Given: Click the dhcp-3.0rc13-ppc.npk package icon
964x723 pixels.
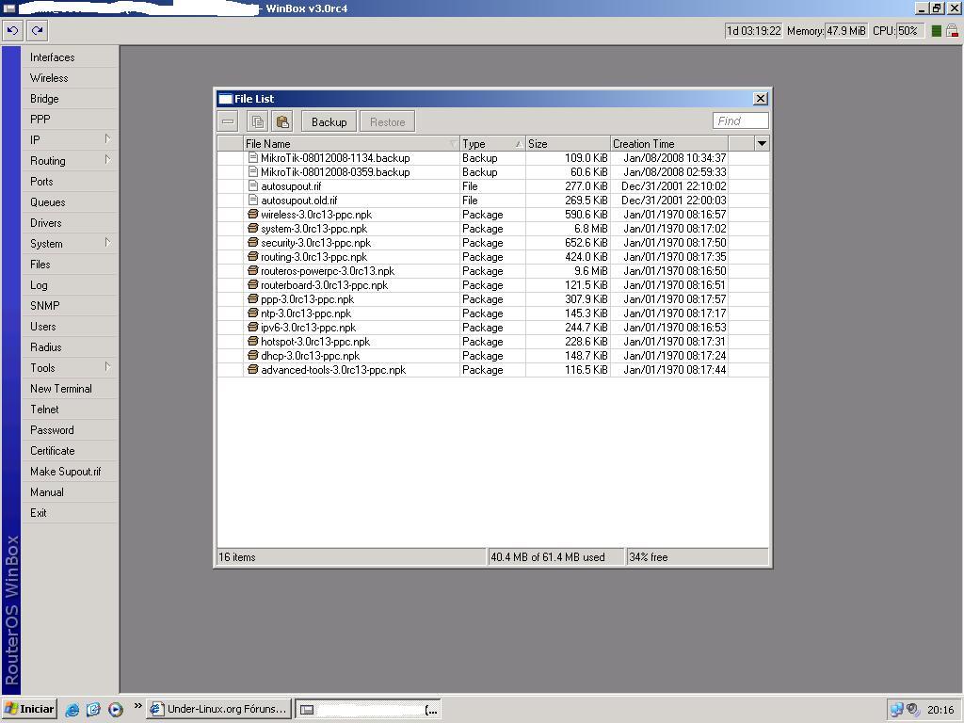Looking at the screenshot, I should tap(252, 355).
